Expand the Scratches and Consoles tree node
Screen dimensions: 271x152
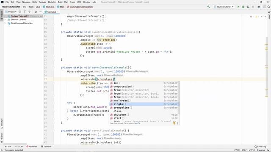pyautogui.click(x=5, y=23)
